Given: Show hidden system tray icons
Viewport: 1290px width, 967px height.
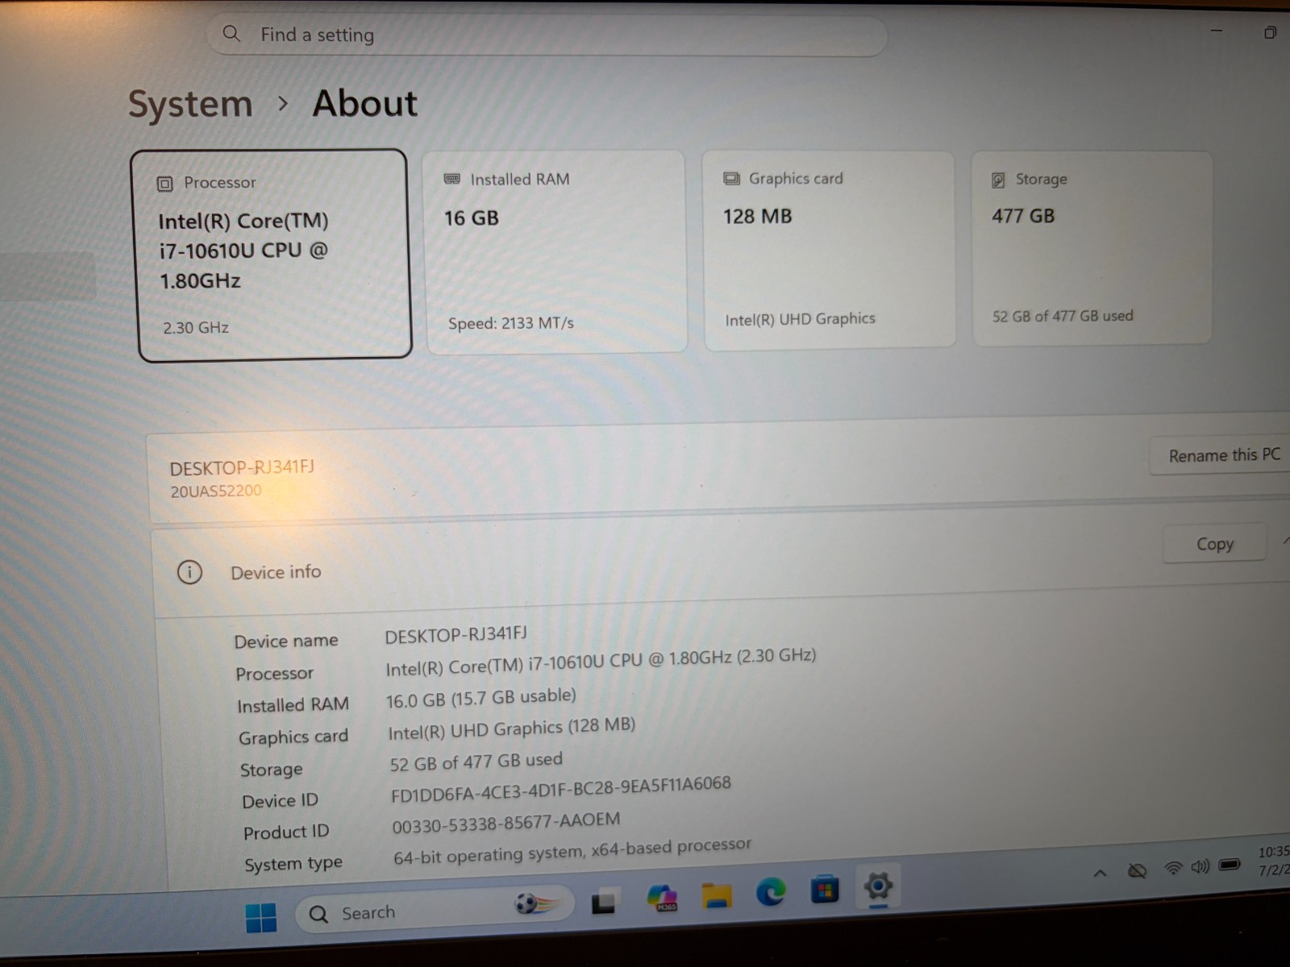Looking at the screenshot, I should coord(1100,873).
